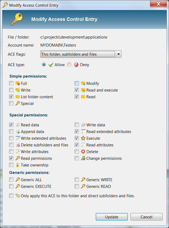Click the ACE flags dropdown arrow
The width and height of the screenshot is (169, 228).
(118, 54)
